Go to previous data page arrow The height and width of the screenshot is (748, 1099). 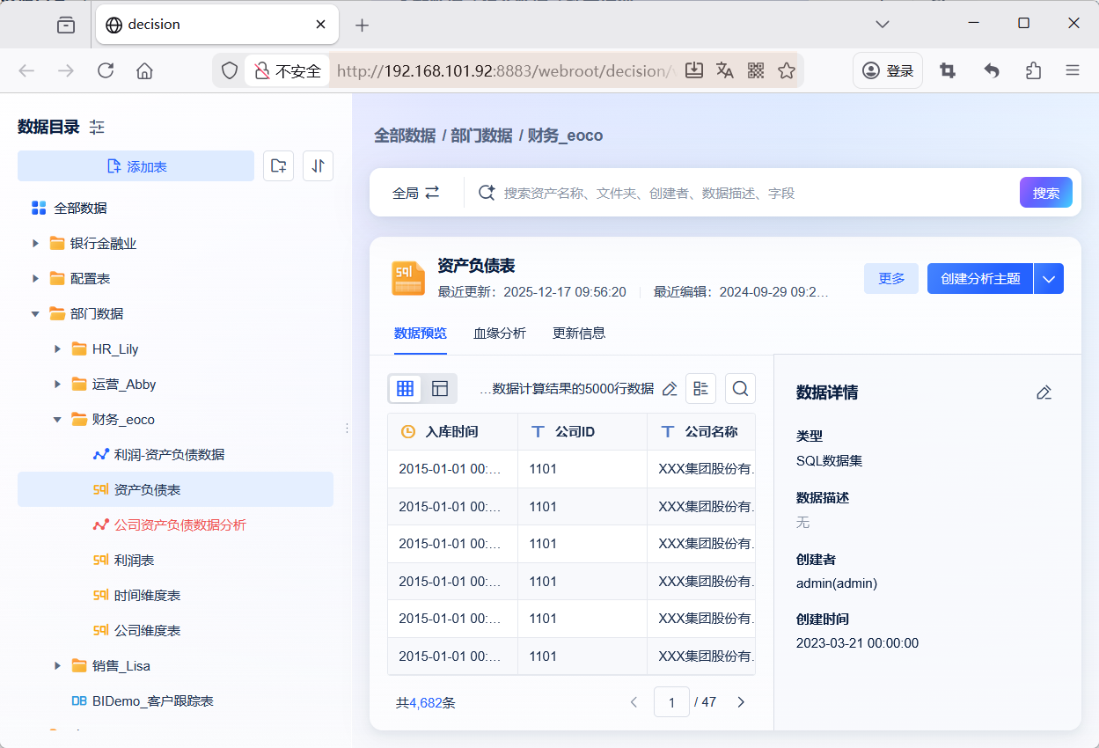pyautogui.click(x=634, y=702)
